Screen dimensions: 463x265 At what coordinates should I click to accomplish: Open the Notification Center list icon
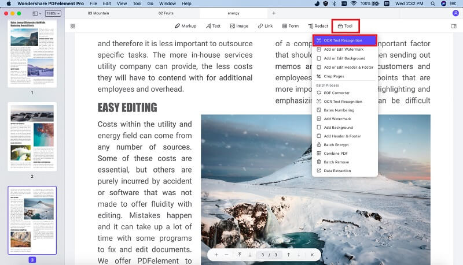click(x=453, y=3)
